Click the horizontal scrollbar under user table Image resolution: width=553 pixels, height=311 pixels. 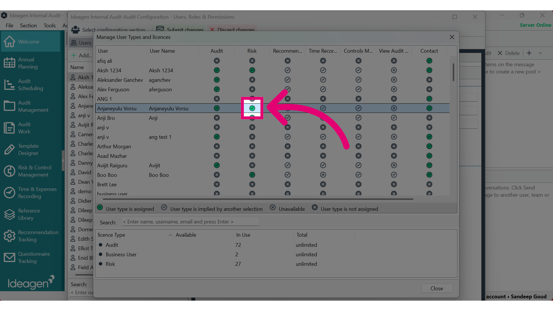[258, 199]
